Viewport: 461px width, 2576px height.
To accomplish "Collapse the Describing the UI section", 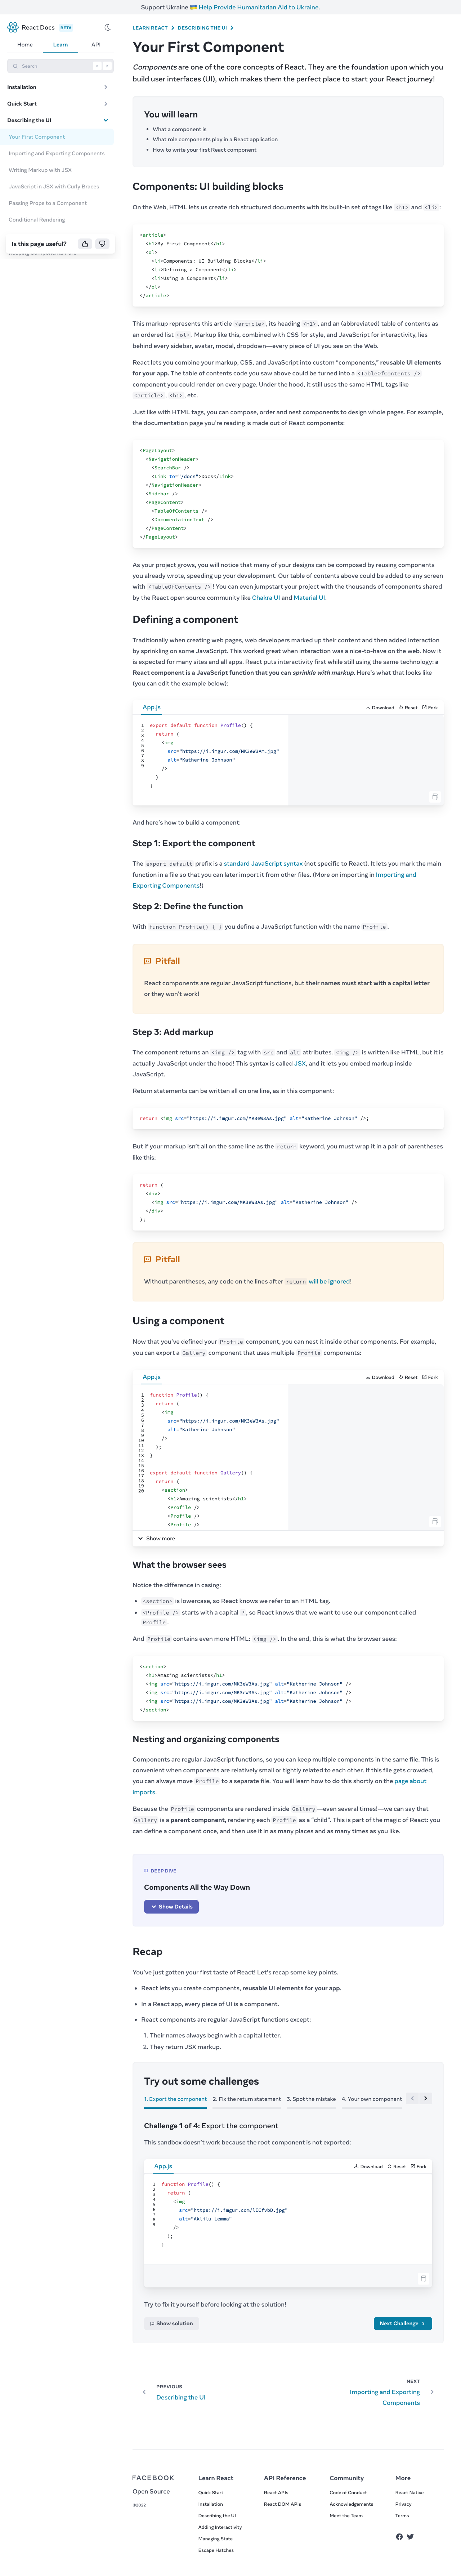I will (x=57, y=120).
